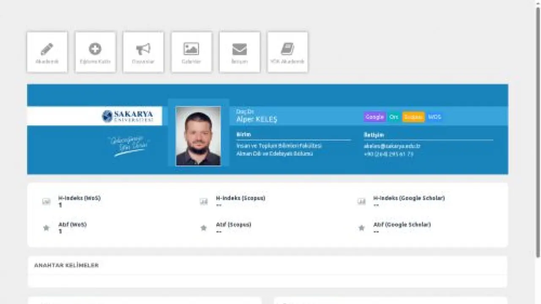Open the İletişim envelope tile

point(240,52)
